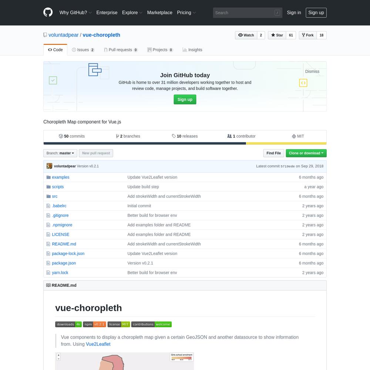Image resolution: width=370 pixels, height=370 pixels.
Task: Open the scripts folder via its folder icon
Action: 48,186
